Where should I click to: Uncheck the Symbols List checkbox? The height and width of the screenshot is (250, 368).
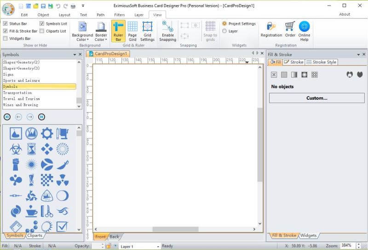[x=42, y=24]
